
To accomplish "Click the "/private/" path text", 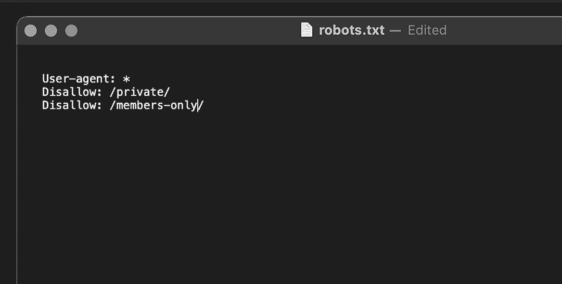I will coord(139,92).
